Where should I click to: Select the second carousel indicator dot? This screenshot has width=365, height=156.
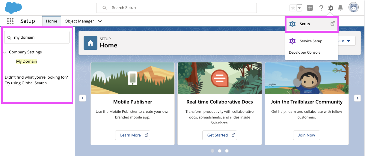[220, 151]
